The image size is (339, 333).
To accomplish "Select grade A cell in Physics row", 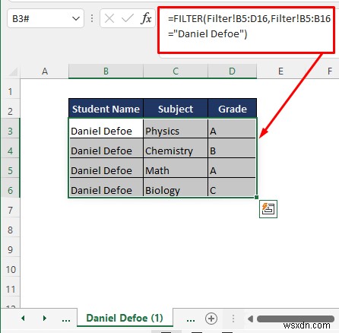I will 232,128.
